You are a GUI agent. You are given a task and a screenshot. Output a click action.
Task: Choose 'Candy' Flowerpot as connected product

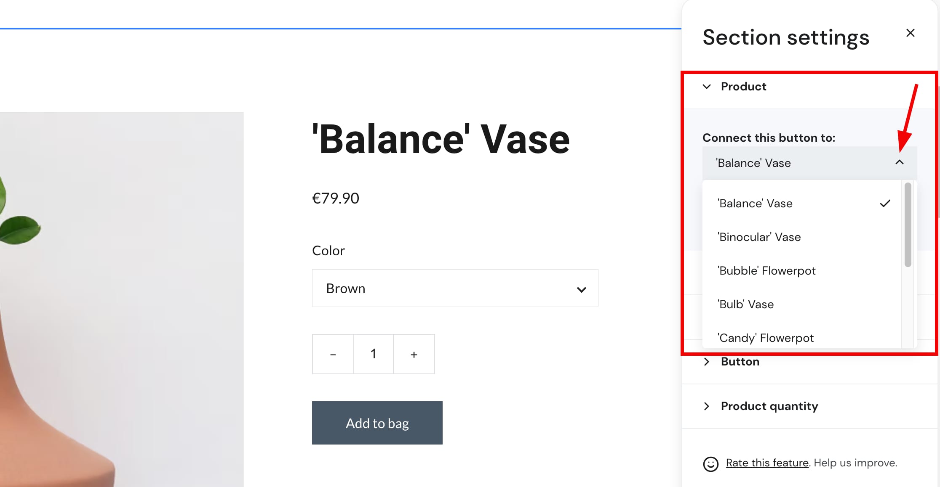click(x=765, y=338)
